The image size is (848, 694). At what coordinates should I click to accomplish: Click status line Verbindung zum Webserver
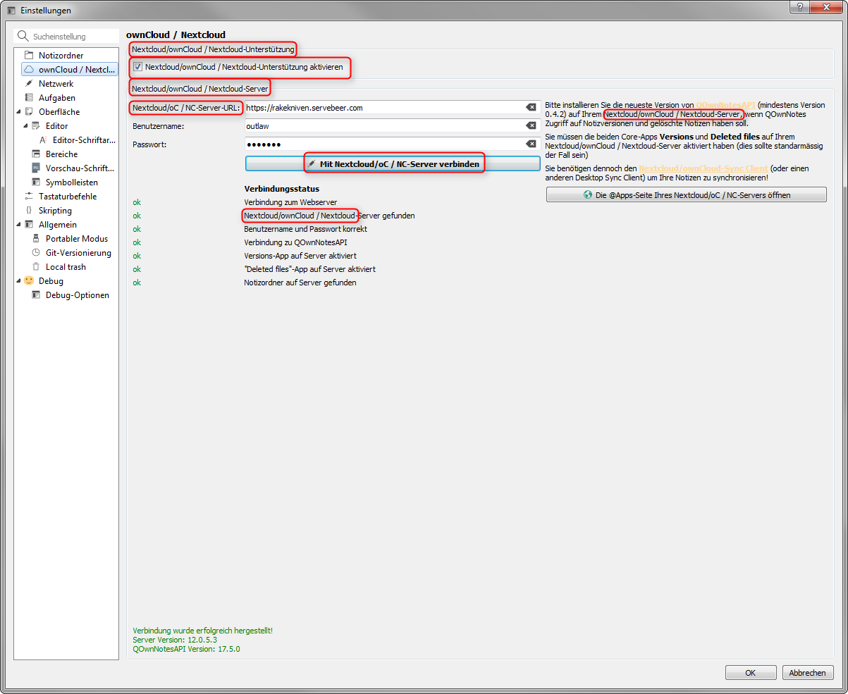point(290,202)
